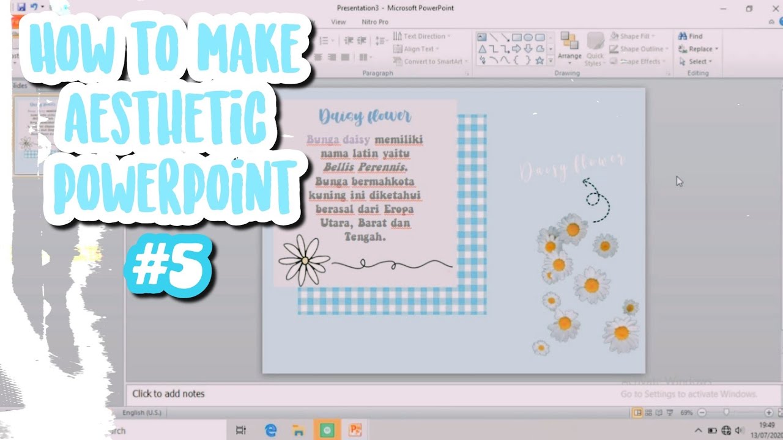Apply Align Right paragraph alignment

coord(332,57)
